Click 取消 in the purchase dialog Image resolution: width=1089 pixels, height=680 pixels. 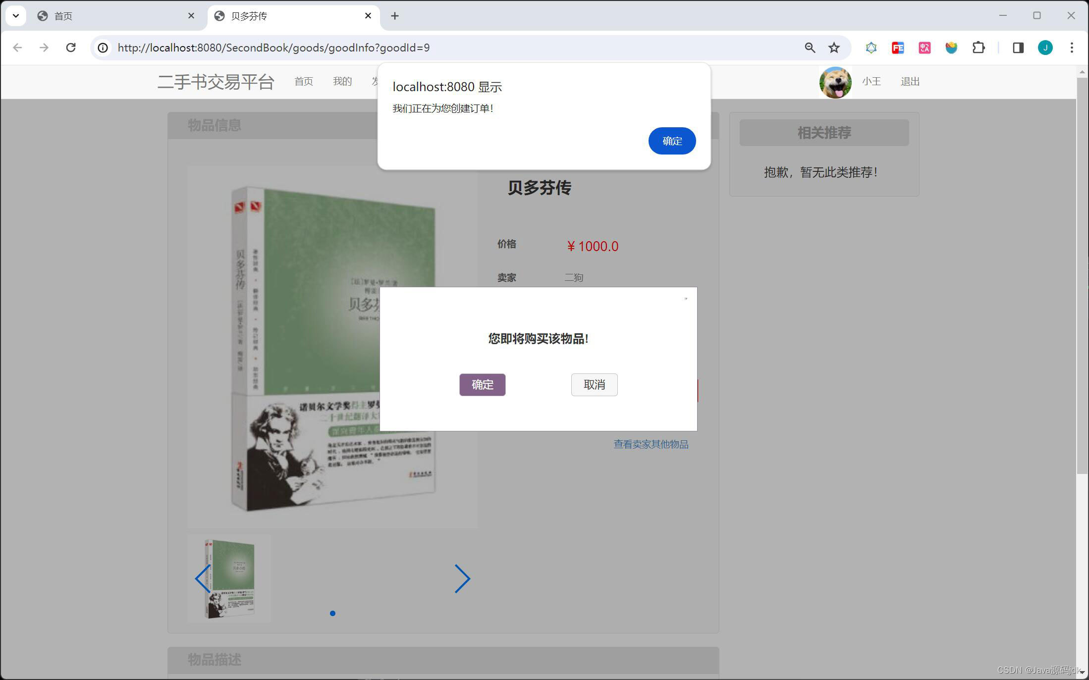594,385
